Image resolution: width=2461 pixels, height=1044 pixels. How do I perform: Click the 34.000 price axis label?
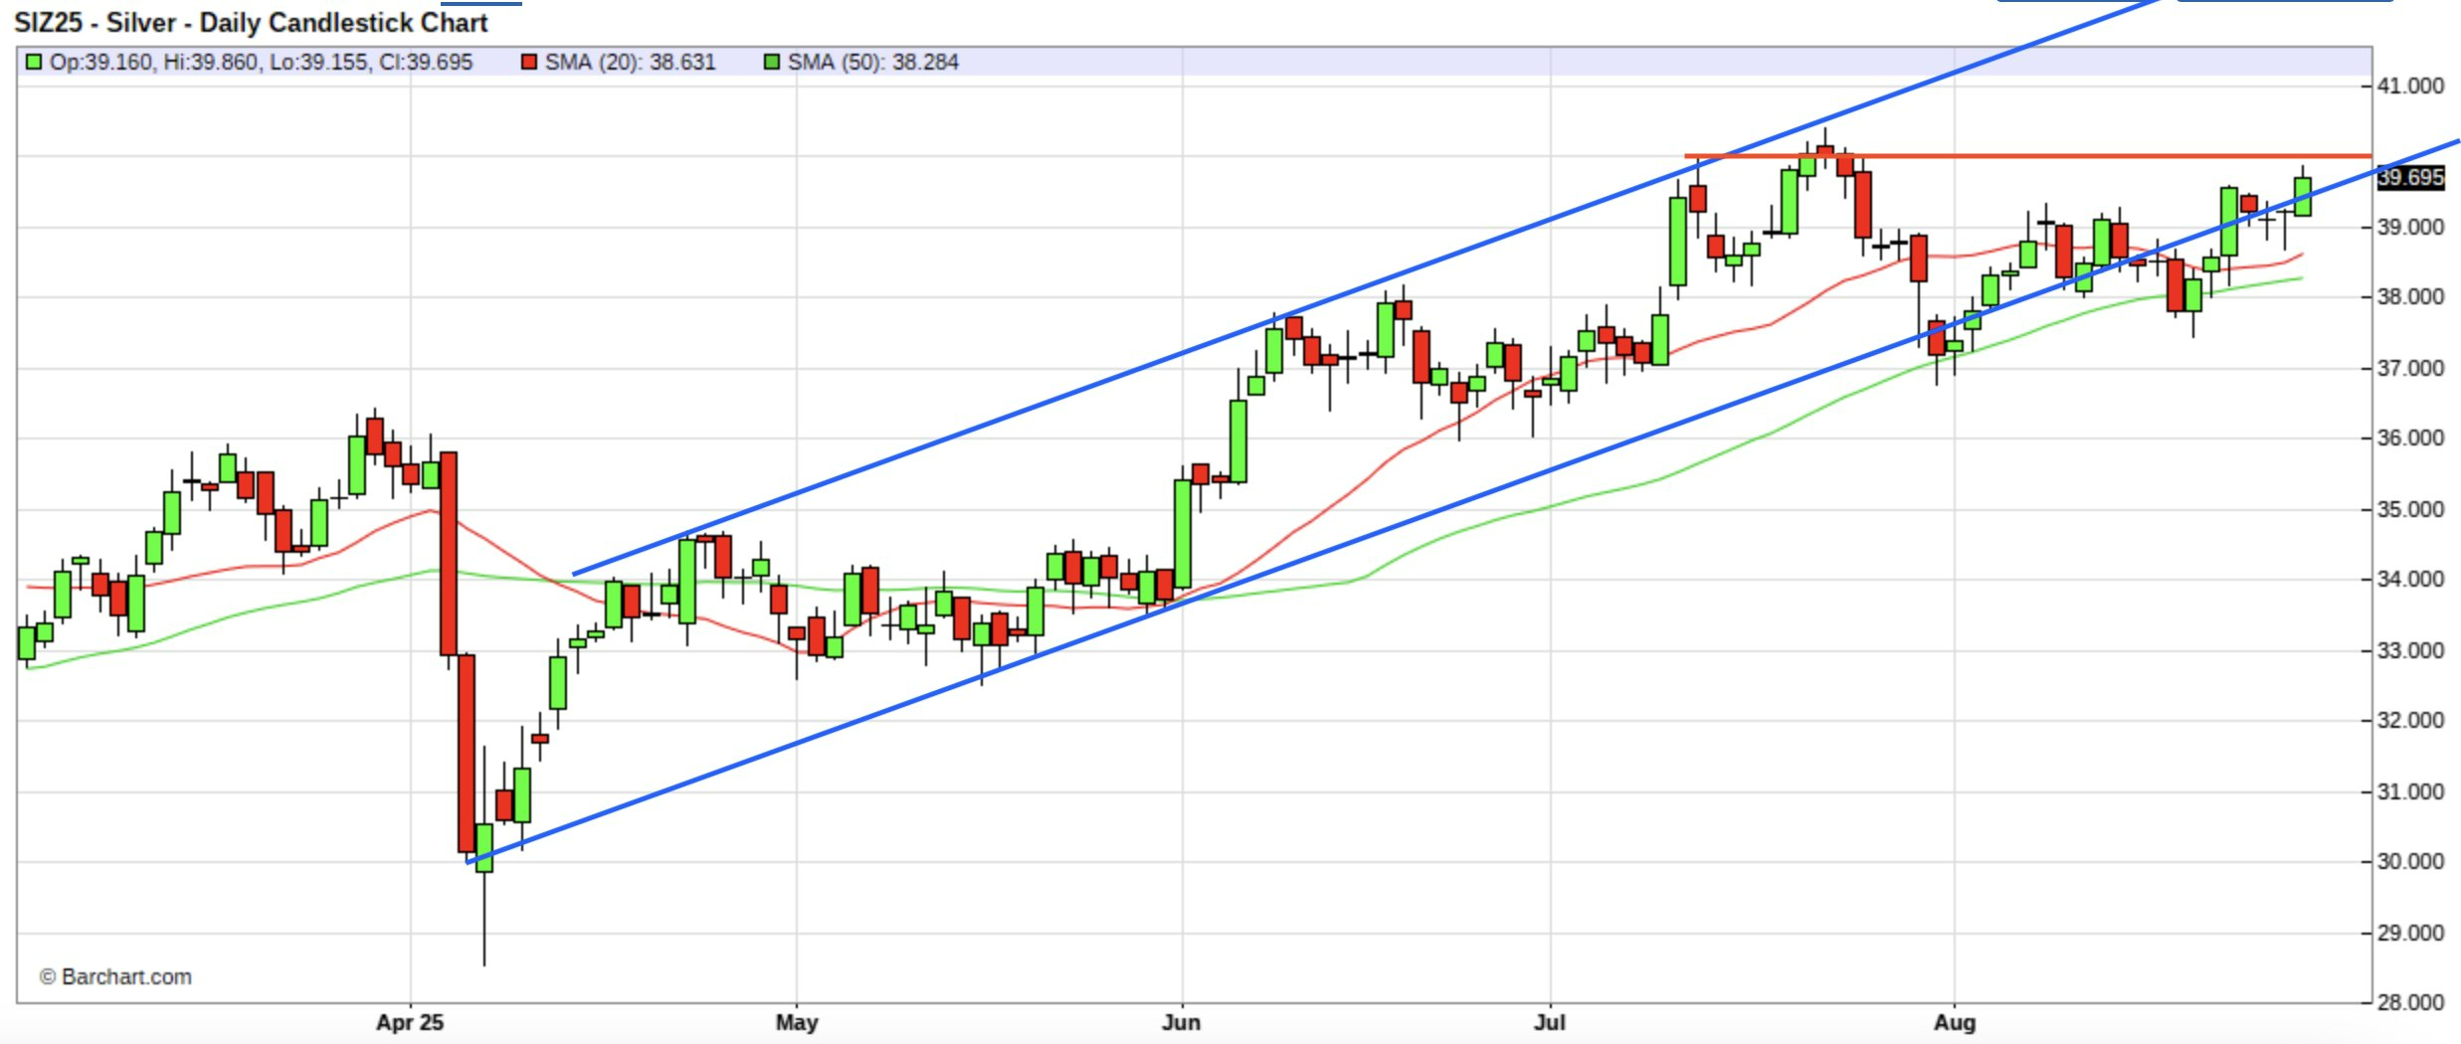point(2410,580)
